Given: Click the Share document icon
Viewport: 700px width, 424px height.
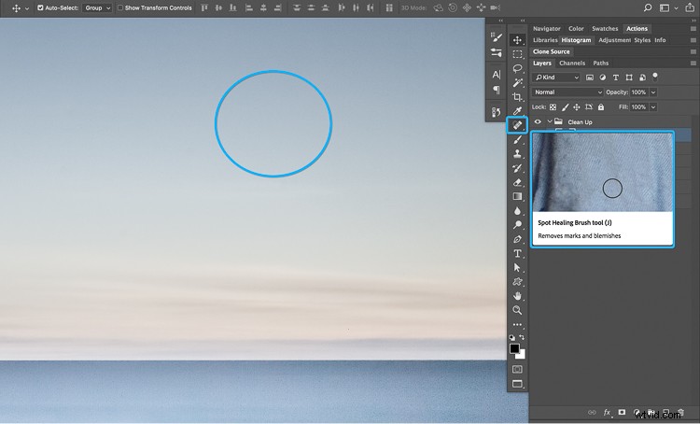Looking at the screenshot, I should point(690,7).
